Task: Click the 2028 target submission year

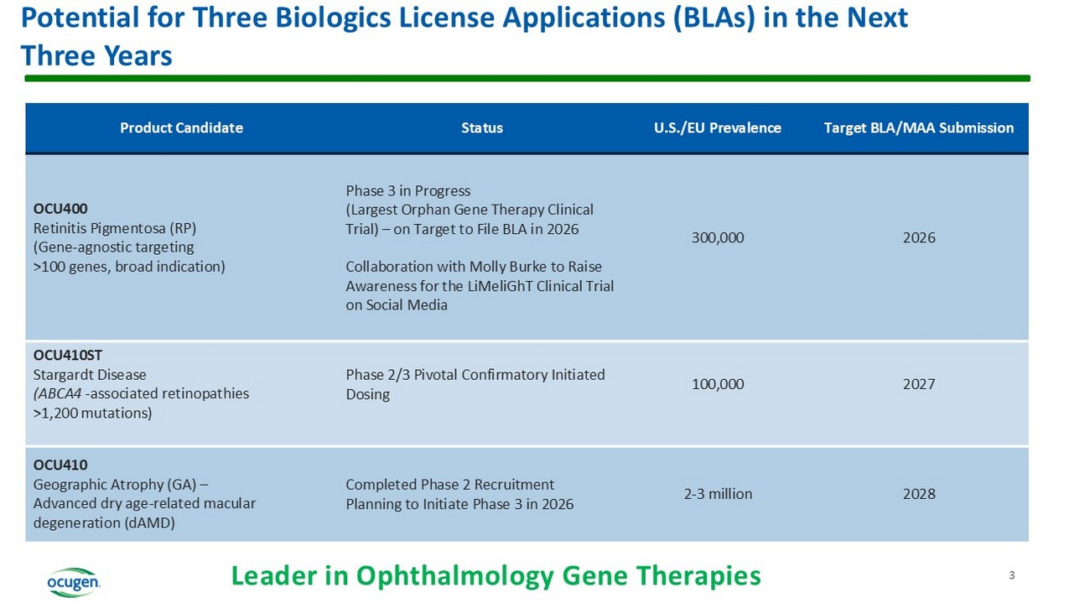Action: (x=918, y=494)
